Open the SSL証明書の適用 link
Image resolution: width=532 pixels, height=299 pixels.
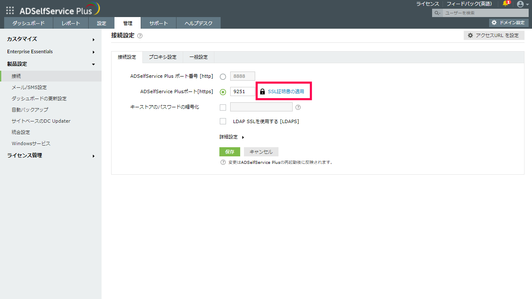[x=286, y=91]
